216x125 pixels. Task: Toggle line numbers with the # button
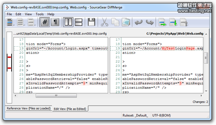pyautogui.click(x=45, y=22)
